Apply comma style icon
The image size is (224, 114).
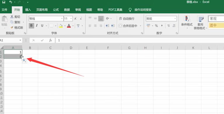[x=162, y=26]
